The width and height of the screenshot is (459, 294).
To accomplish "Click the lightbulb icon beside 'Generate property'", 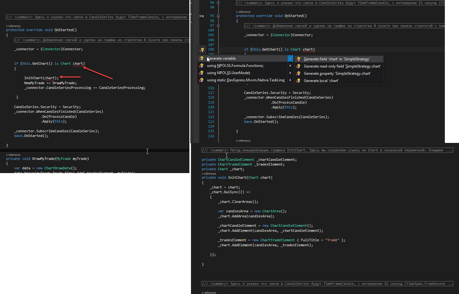I will click(298, 73).
